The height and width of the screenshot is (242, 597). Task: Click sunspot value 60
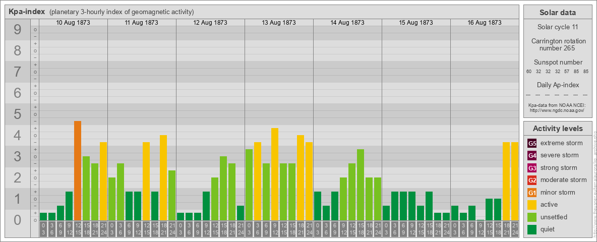click(x=529, y=72)
